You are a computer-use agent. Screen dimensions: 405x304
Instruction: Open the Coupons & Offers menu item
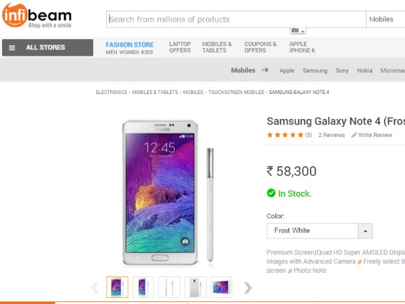pyautogui.click(x=261, y=47)
